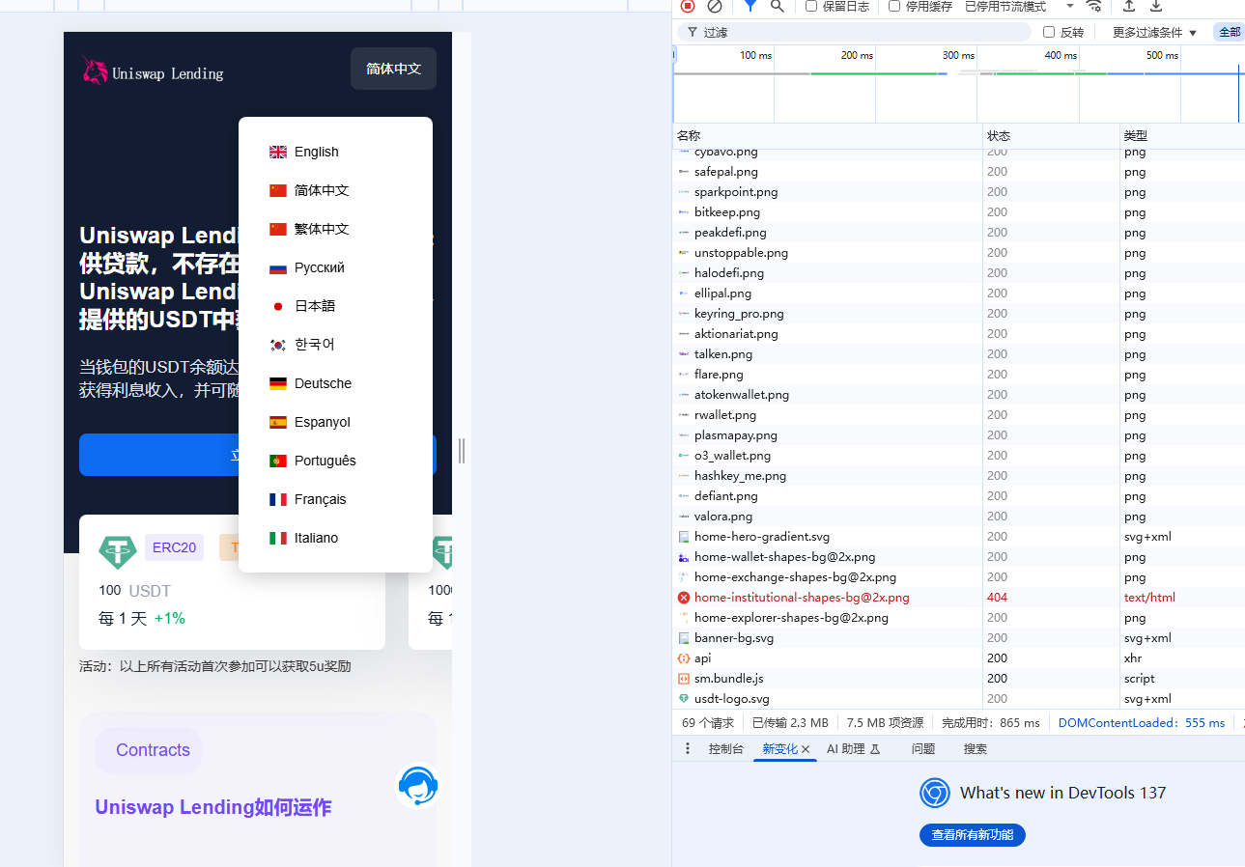Click the 过滤 filter input field
This screenshot has height=867, width=1245.
pos(855,32)
